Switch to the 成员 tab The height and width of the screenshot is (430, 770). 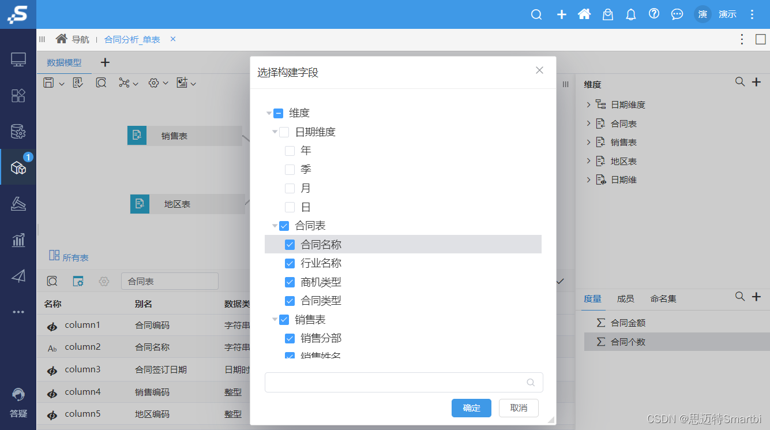pyautogui.click(x=625, y=298)
